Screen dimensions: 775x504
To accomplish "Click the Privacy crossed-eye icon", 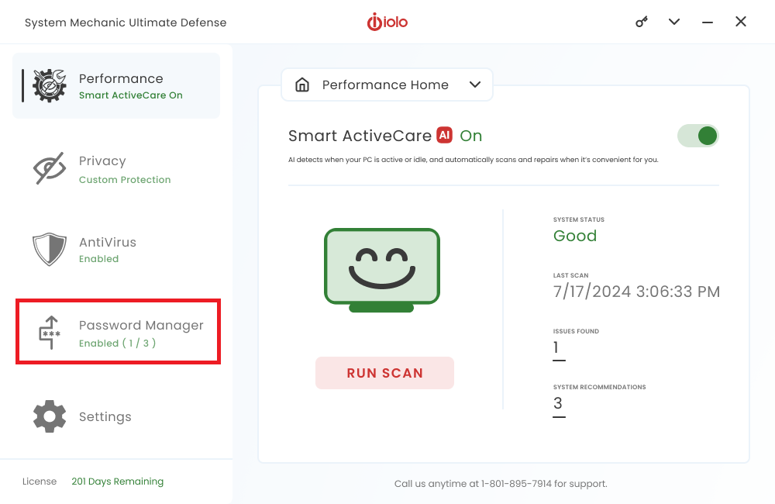I will 50,168.
